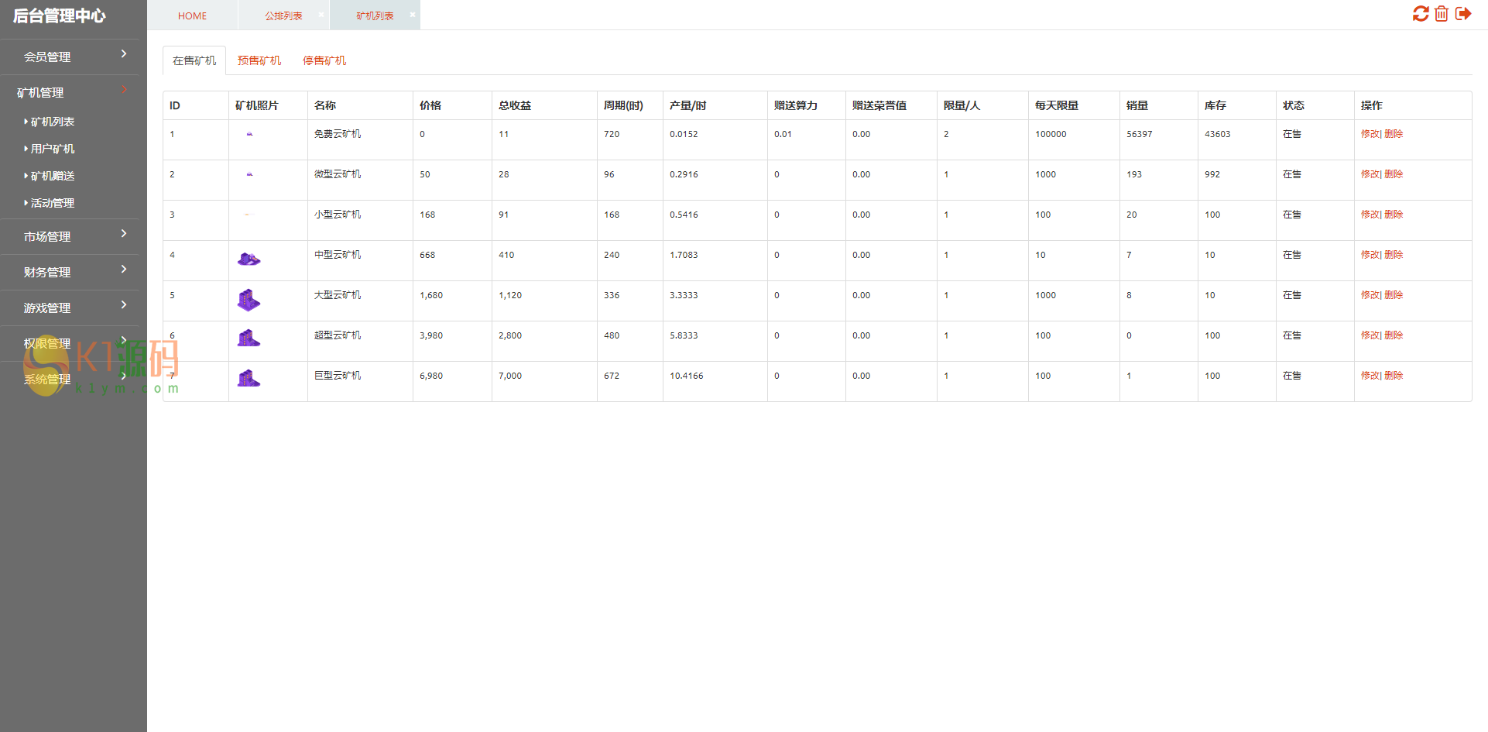Click 删除 for 免费云矿机

point(1394,134)
